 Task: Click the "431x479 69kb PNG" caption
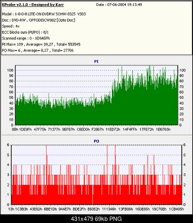pyautogui.click(x=96, y=219)
